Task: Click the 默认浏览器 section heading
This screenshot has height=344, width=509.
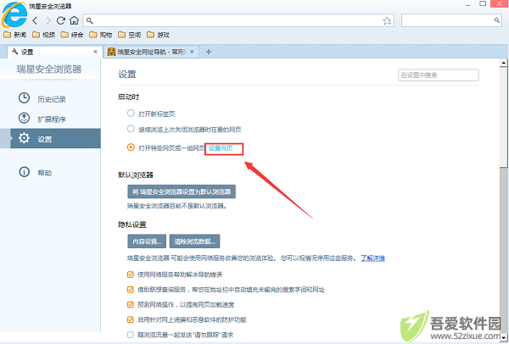Action: click(x=136, y=175)
